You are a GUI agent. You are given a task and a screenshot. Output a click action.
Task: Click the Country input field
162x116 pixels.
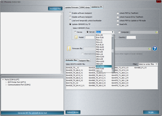[x=131, y=37]
